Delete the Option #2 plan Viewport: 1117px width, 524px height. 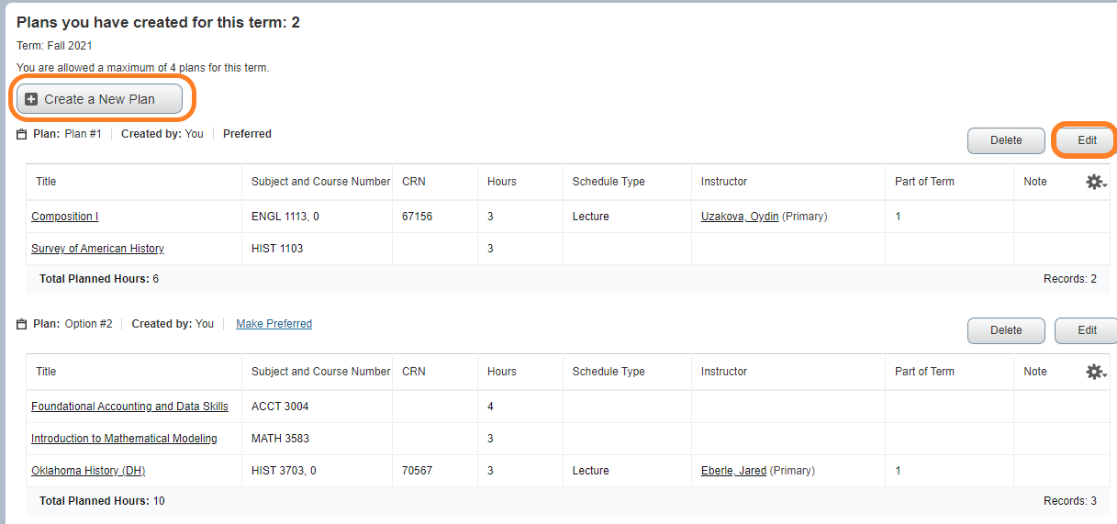[1006, 330]
